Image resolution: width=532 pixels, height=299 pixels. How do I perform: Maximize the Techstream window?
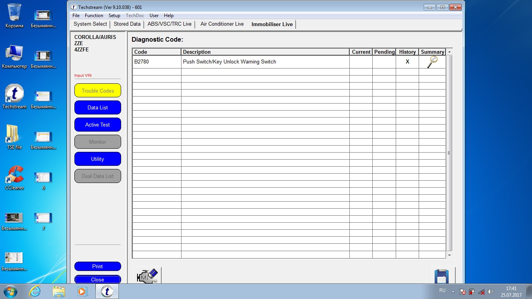coord(442,7)
